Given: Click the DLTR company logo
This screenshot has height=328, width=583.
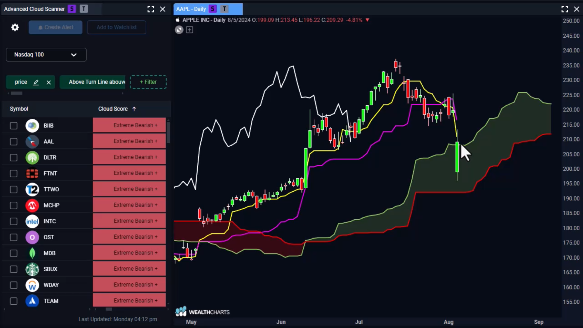Looking at the screenshot, I should coord(32,158).
